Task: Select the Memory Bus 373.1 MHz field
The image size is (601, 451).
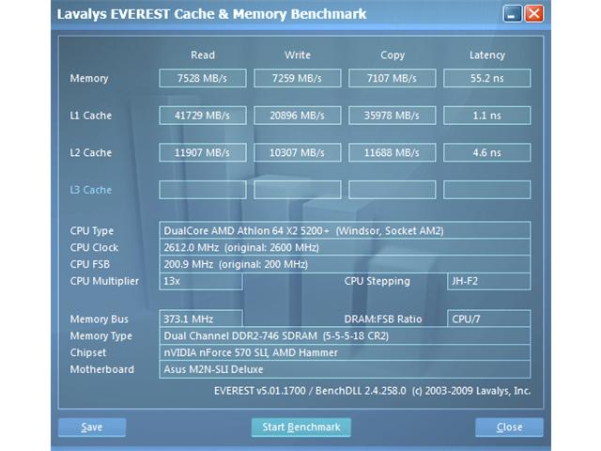Action: click(x=201, y=319)
